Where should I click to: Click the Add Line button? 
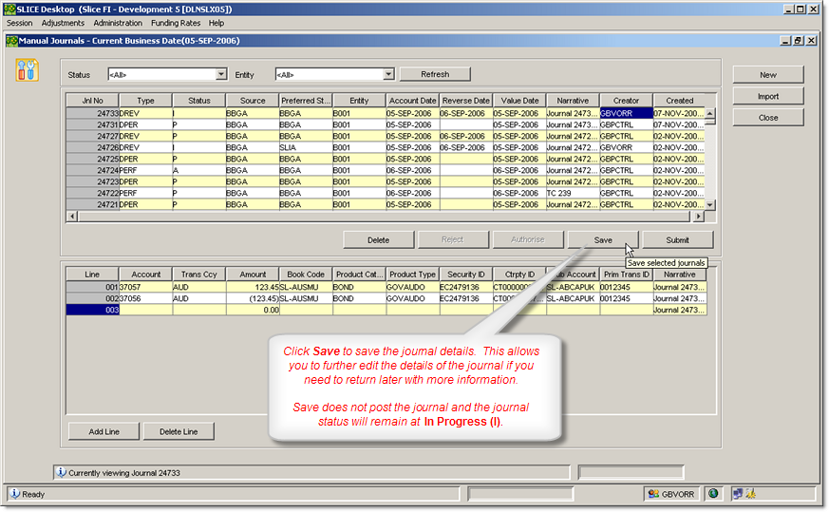pos(104,432)
